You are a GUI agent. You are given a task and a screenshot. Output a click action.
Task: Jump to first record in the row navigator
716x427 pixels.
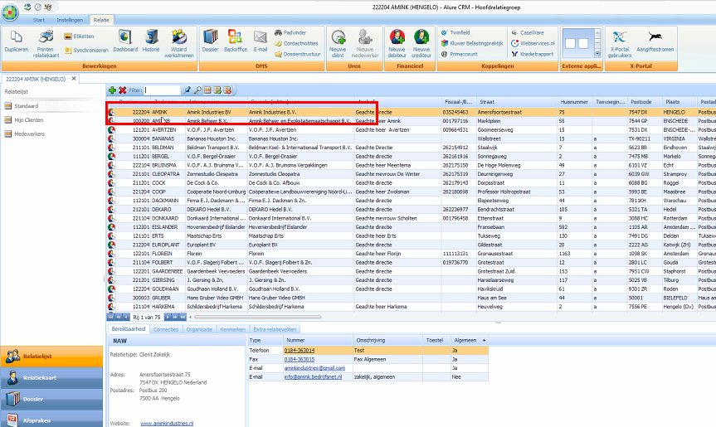pos(110,317)
